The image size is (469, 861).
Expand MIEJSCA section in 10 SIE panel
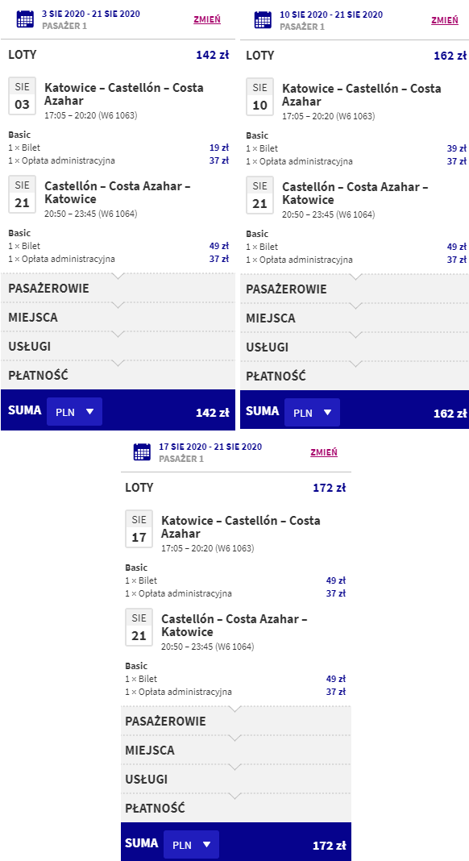[355, 318]
